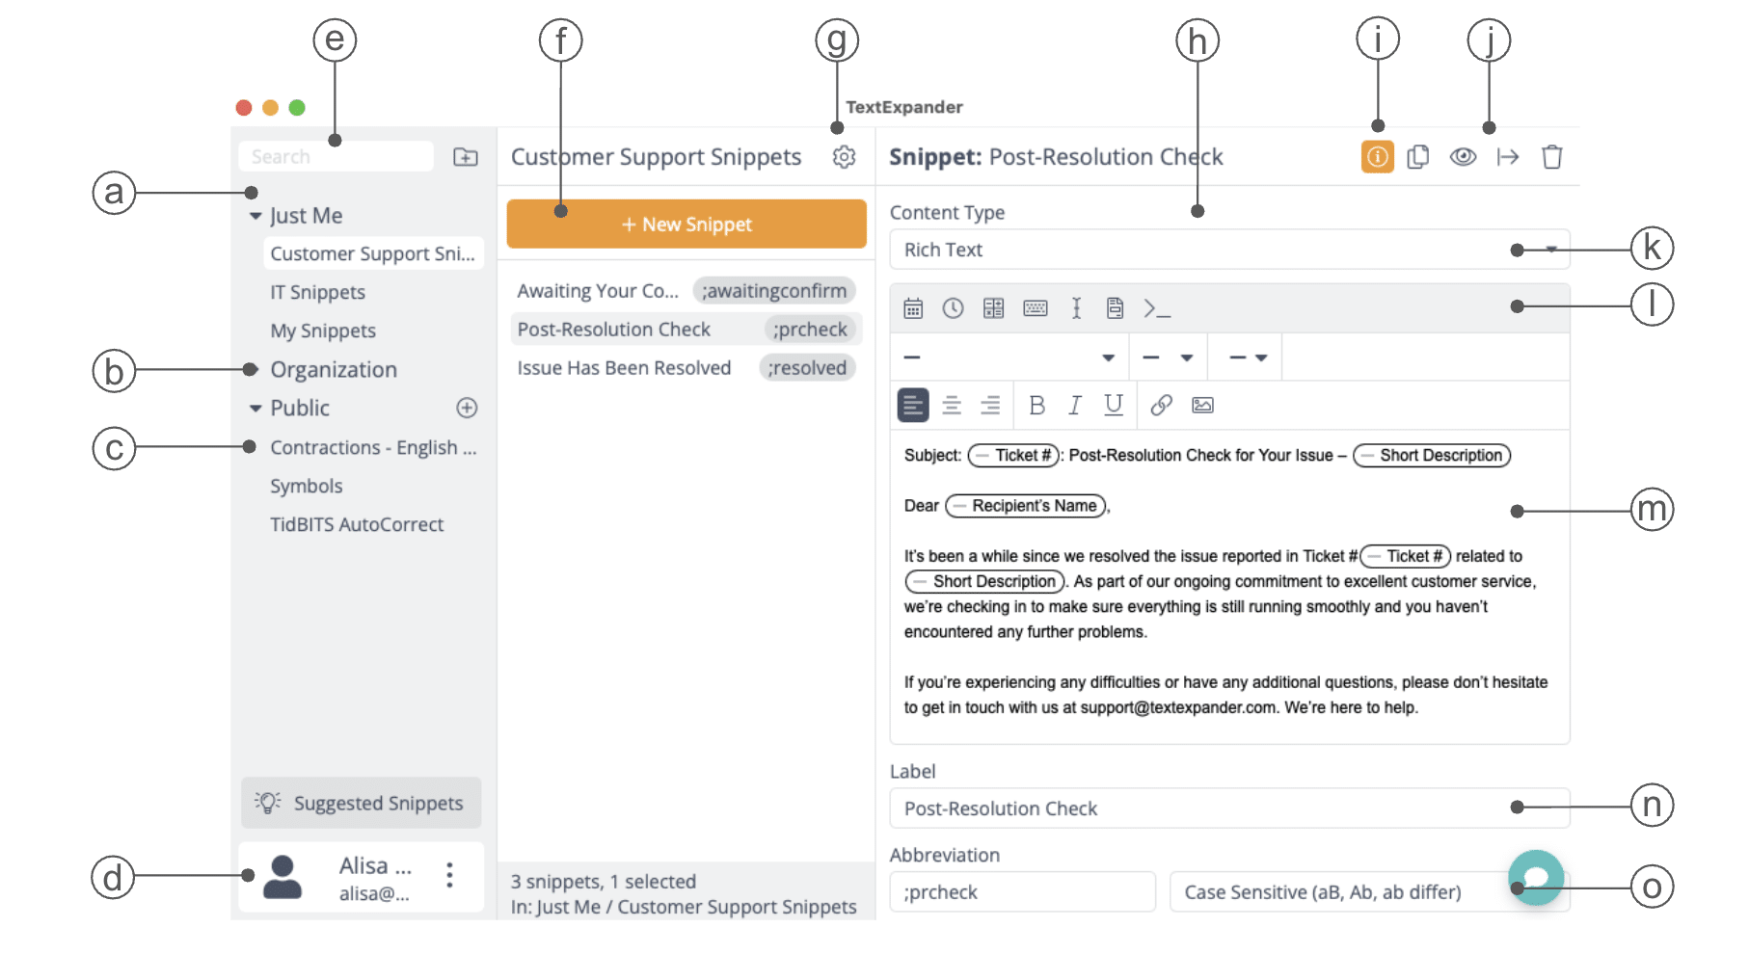The image size is (1749, 954).
Task: Open Suggested Snippets
Action: 361,803
